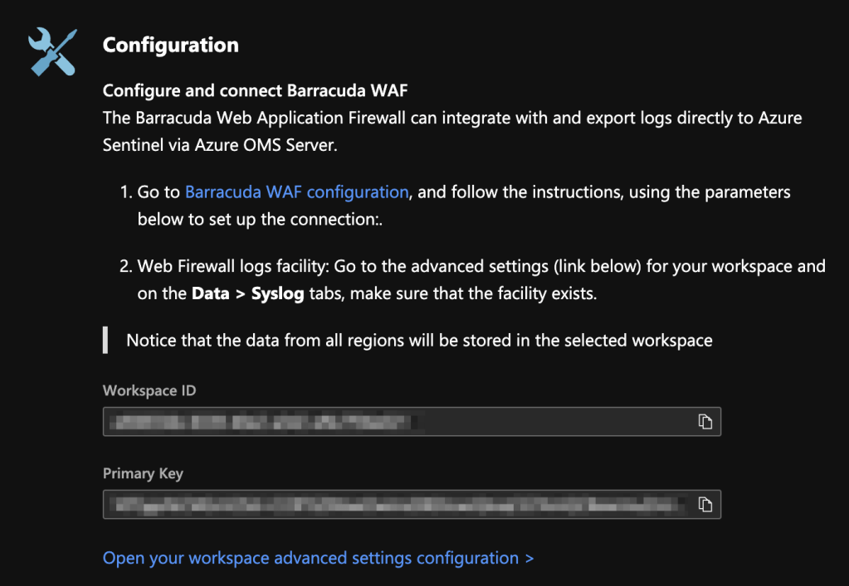The height and width of the screenshot is (586, 849).
Task: Click the vertical bar beside the notice
Action: click(105, 340)
